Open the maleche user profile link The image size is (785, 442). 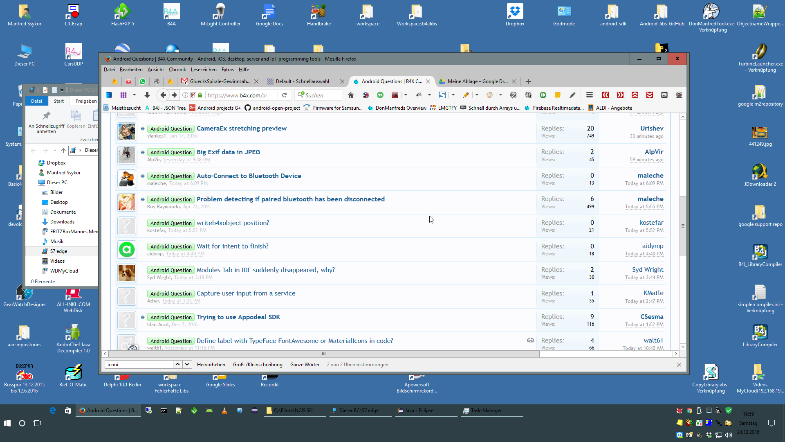[650, 175]
